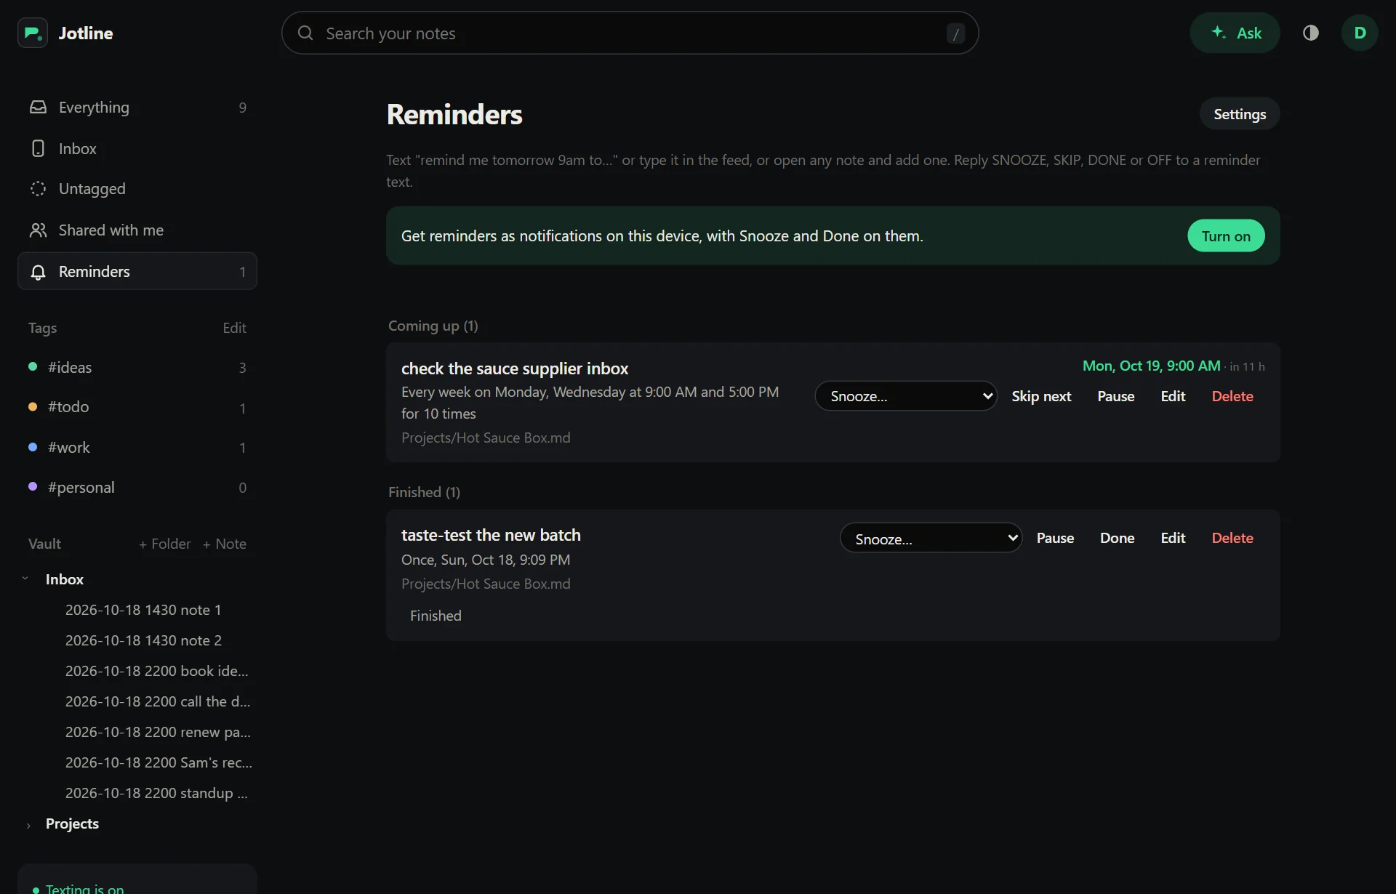Select the Reminders sidebar item
Image resolution: width=1396 pixels, height=894 pixels.
point(137,271)
